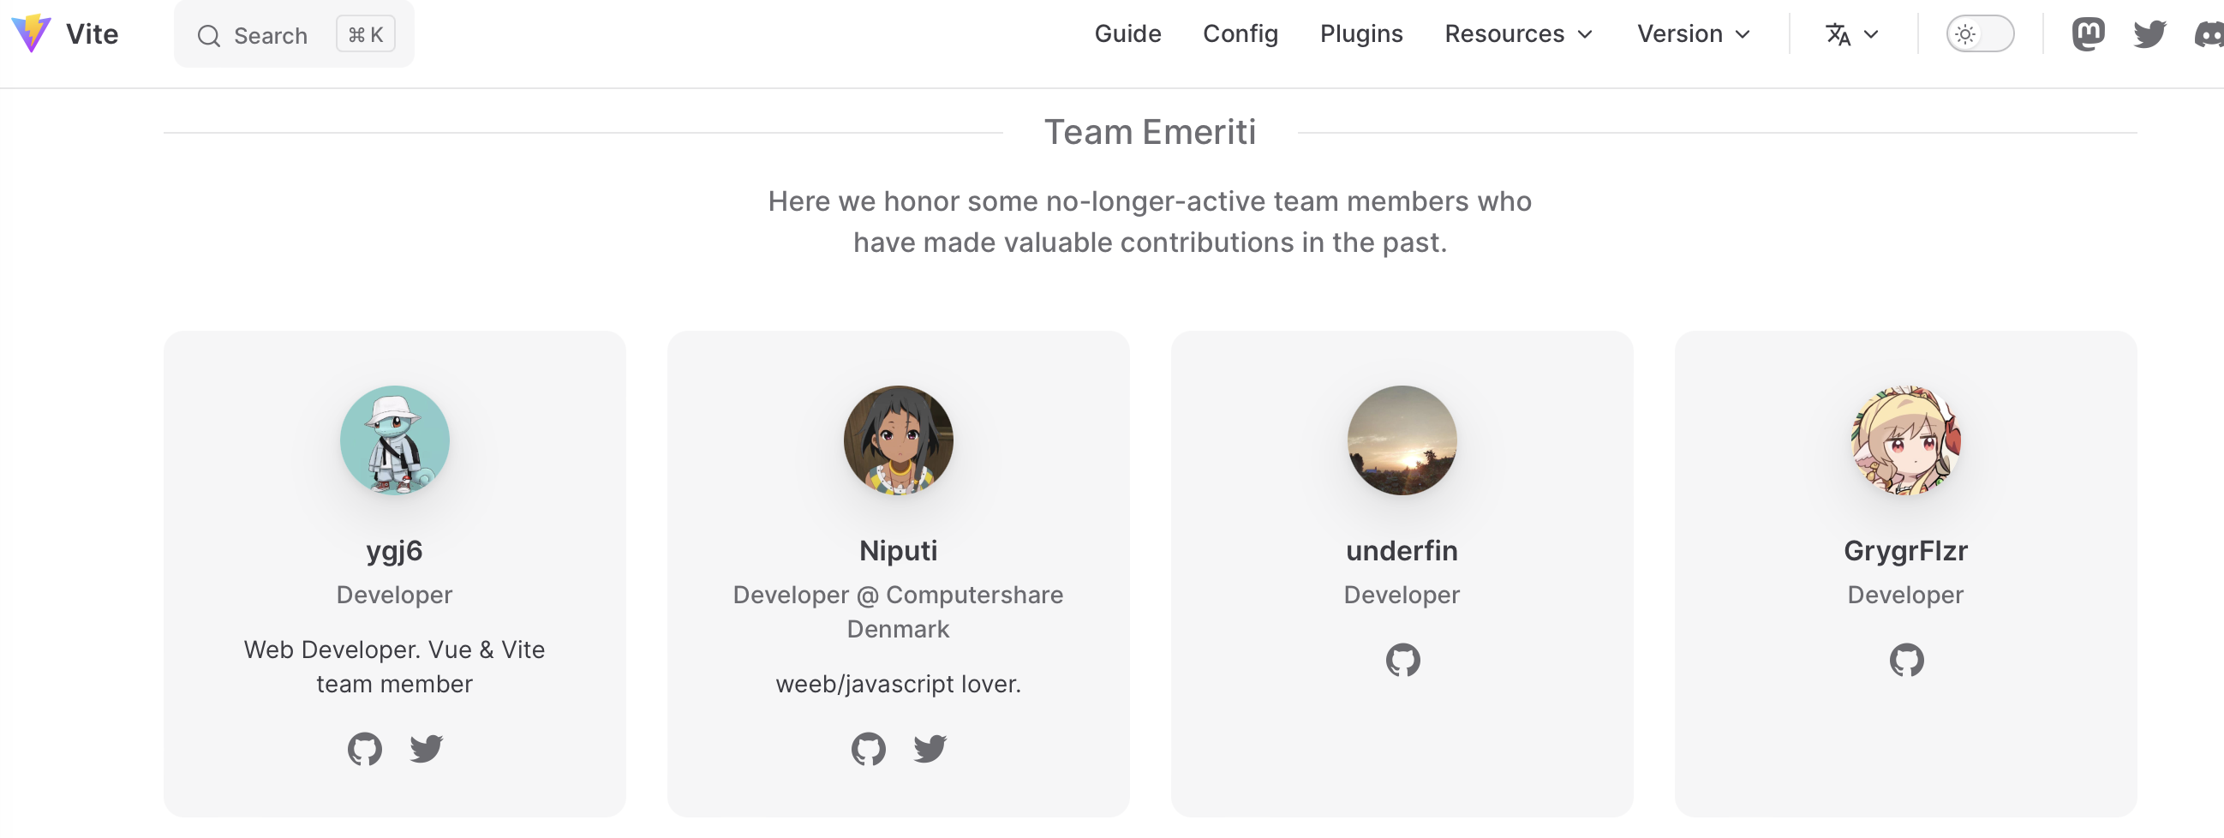Open GrygrFlzr's GitHub profile

pyautogui.click(x=1905, y=660)
